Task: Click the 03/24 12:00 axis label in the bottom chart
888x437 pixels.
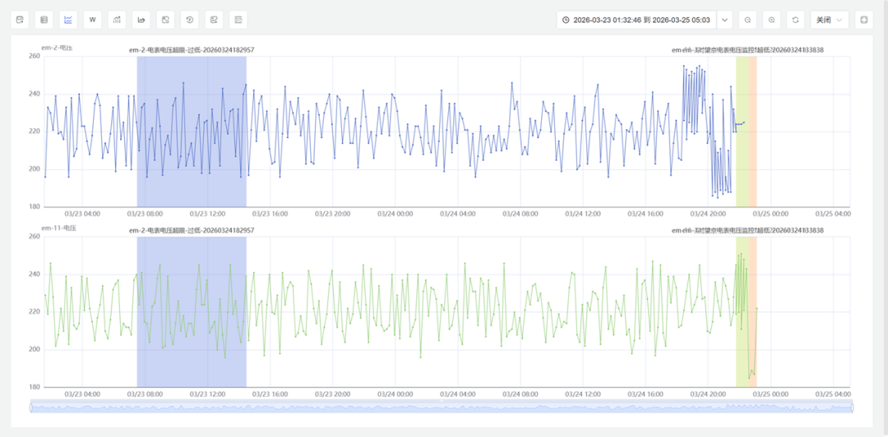Action: coord(583,394)
